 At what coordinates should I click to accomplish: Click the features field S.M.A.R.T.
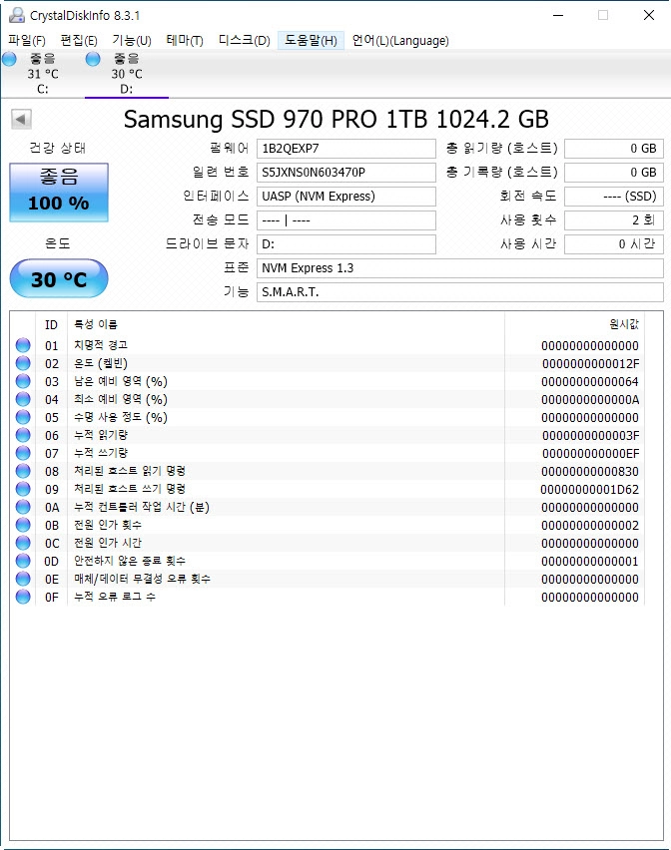460,291
